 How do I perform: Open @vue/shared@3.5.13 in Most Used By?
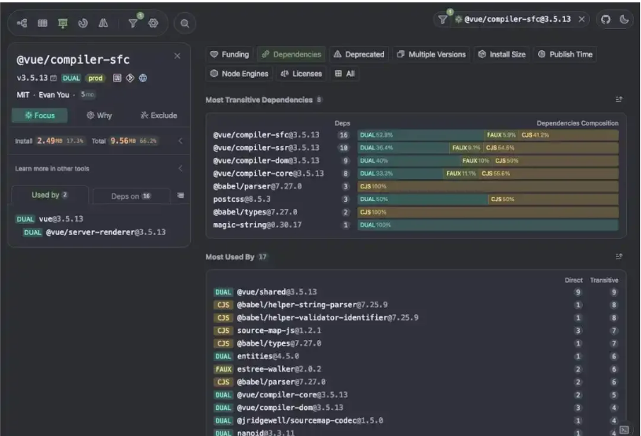point(277,292)
